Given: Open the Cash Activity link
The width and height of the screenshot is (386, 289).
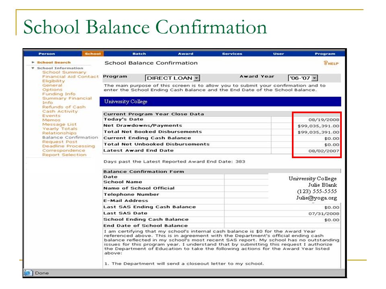Looking at the screenshot, I should 60,111.
